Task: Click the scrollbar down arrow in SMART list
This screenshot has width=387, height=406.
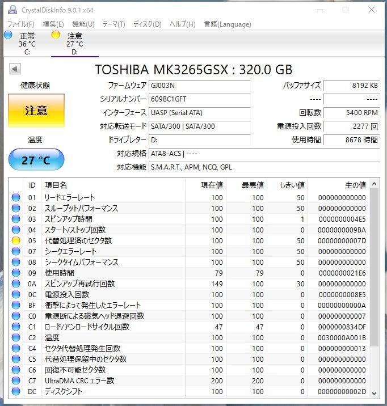Action: click(374, 393)
